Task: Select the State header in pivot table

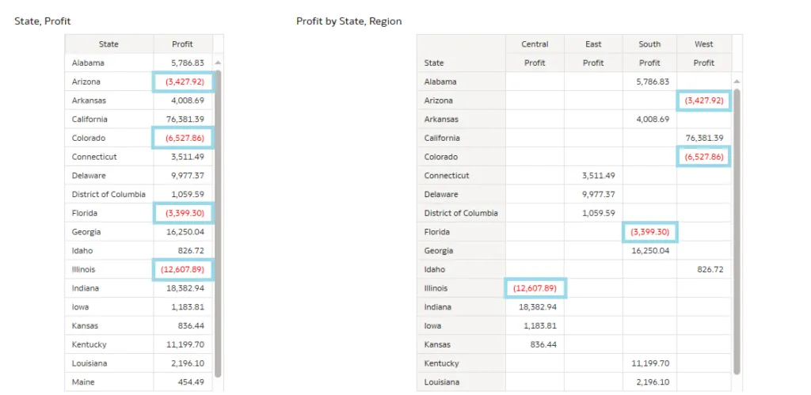Action: point(434,63)
